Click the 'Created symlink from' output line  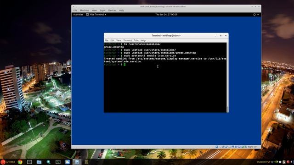(165, 60)
